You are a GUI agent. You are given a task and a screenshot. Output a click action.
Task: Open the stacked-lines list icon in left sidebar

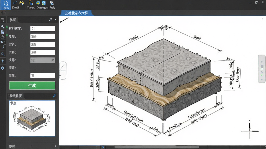point(3,20)
